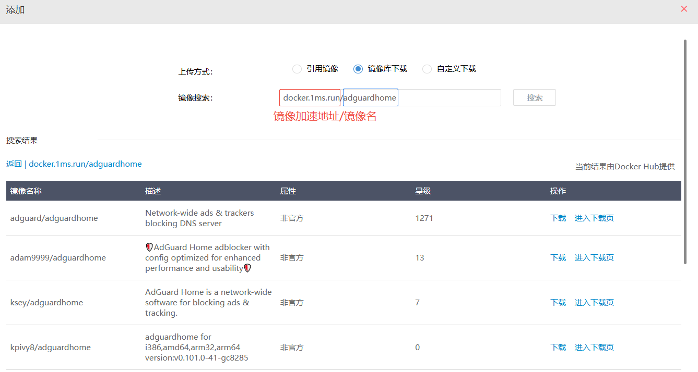Image resolution: width=698 pixels, height=372 pixels.
Task: Open download page for adam9999/adguardhome
Action: tap(594, 257)
